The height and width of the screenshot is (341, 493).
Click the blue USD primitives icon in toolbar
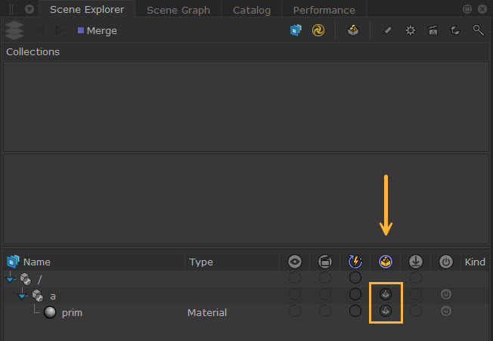[296, 30]
